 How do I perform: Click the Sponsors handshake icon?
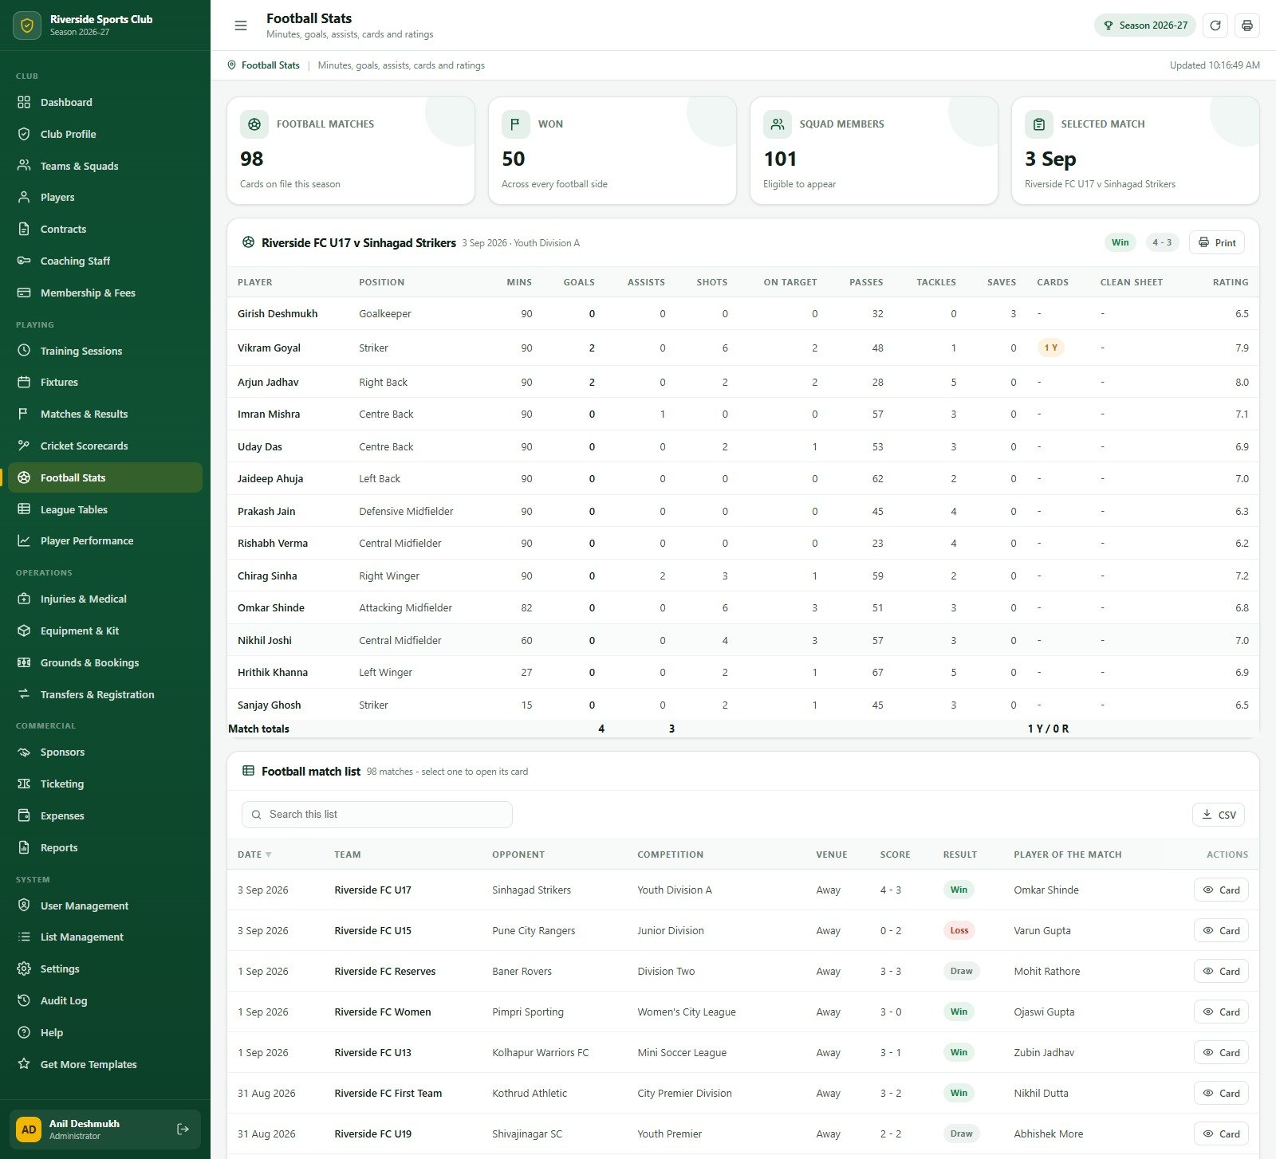pyautogui.click(x=24, y=752)
